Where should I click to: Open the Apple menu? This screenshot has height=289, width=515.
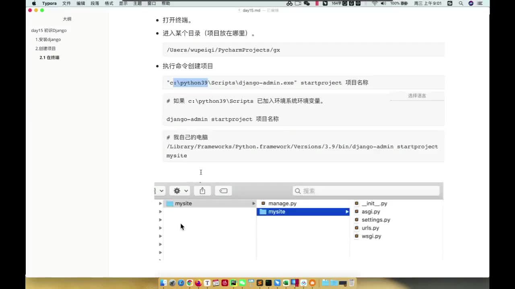34,3
